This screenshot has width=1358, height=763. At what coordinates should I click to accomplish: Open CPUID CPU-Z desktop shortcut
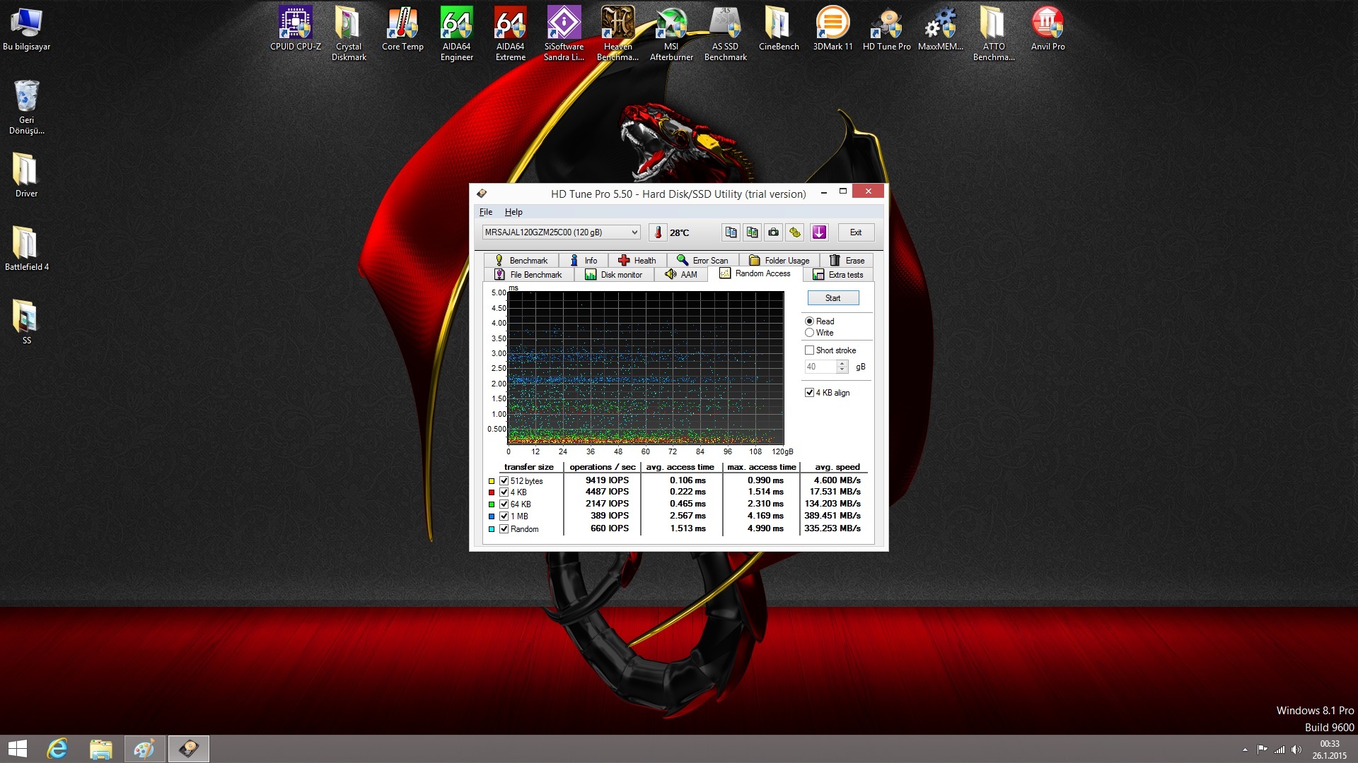[x=295, y=29]
